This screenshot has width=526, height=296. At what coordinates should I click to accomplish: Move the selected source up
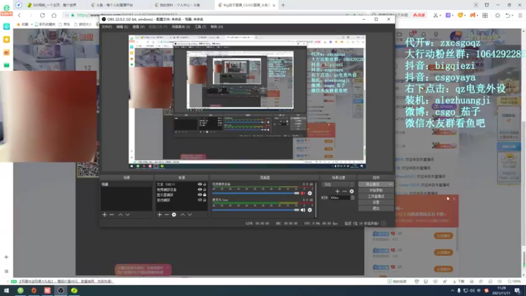coord(183,215)
